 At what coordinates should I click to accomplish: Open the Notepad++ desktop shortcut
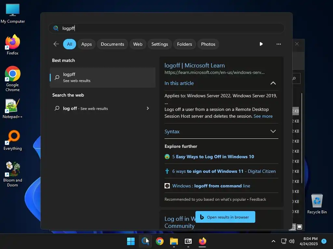pos(13,109)
